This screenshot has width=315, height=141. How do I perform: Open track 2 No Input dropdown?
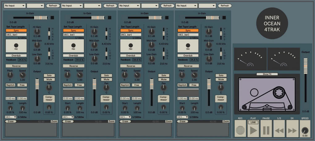tap(72, 6)
